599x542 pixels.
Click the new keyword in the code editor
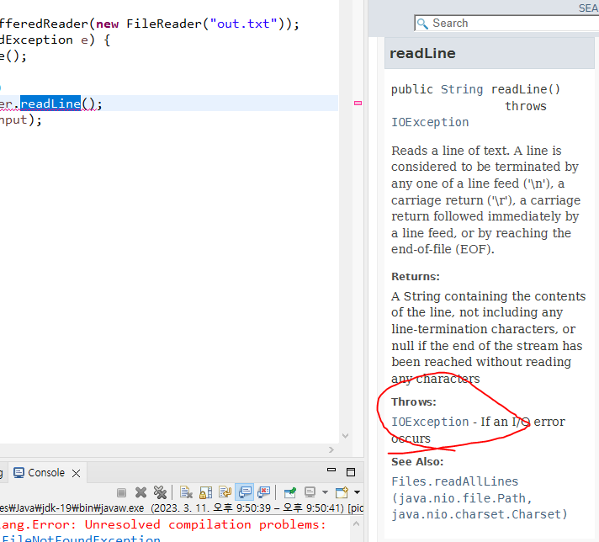click(x=108, y=24)
